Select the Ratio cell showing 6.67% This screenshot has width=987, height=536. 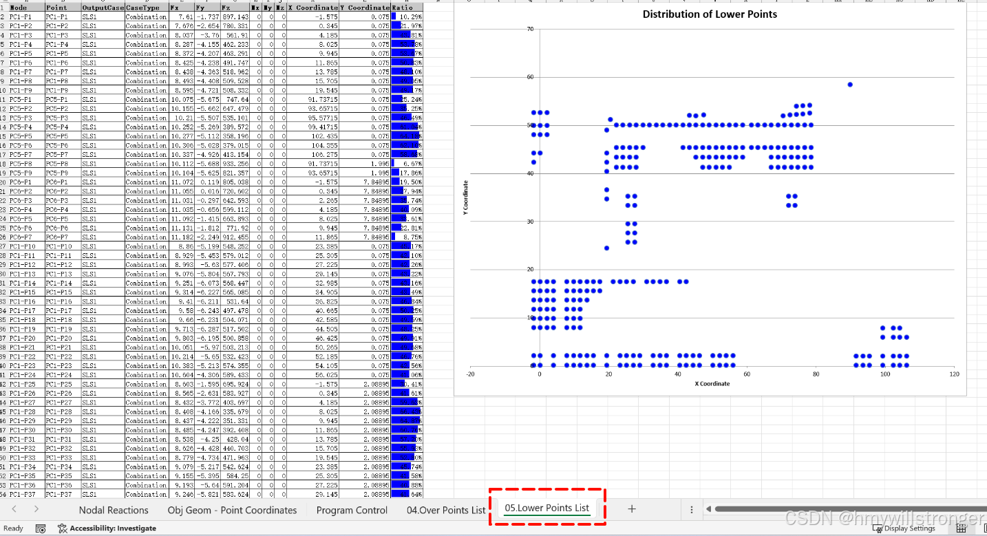point(407,164)
